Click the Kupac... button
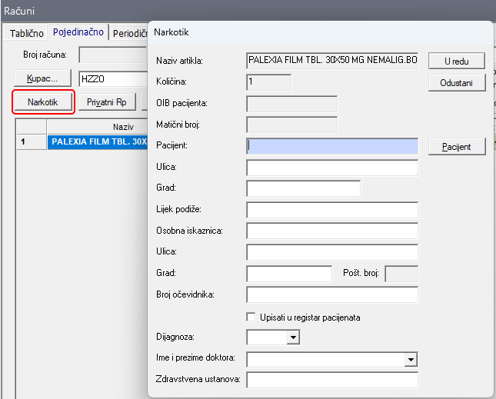This screenshot has width=496, height=399. pyautogui.click(x=42, y=78)
